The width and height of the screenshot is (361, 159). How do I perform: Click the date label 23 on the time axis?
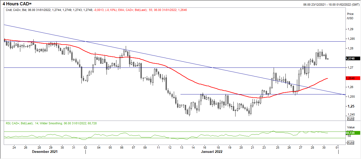click(x=264, y=148)
